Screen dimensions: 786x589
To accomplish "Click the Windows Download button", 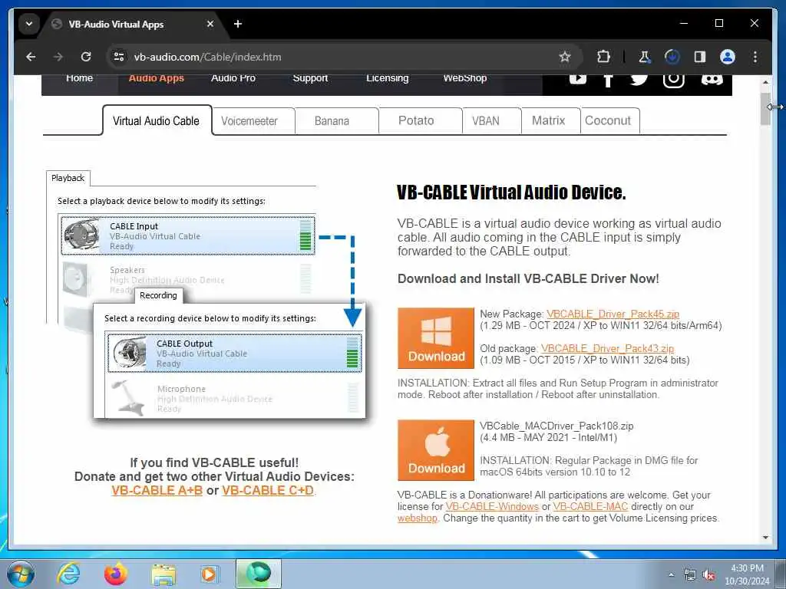I will 436,338.
